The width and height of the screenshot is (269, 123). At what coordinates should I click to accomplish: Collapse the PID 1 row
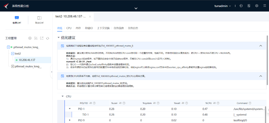click(x=70, y=109)
